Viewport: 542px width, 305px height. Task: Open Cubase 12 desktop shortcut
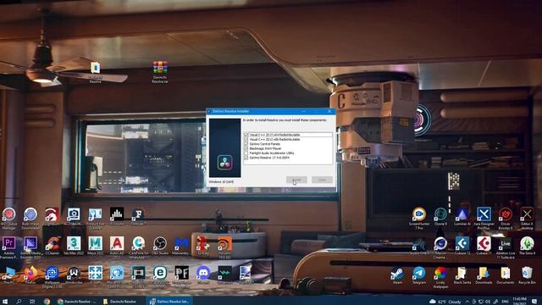(x=462, y=246)
